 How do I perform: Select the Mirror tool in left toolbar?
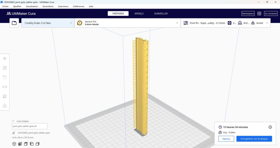tap(5, 87)
